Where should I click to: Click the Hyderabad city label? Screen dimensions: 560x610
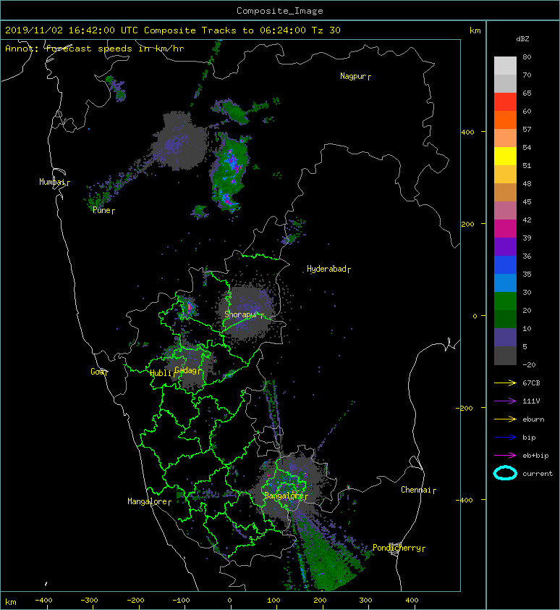(328, 269)
